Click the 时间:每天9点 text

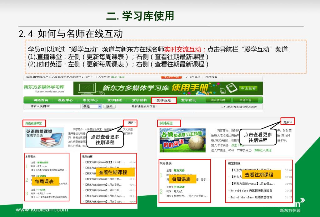click(x=174, y=191)
